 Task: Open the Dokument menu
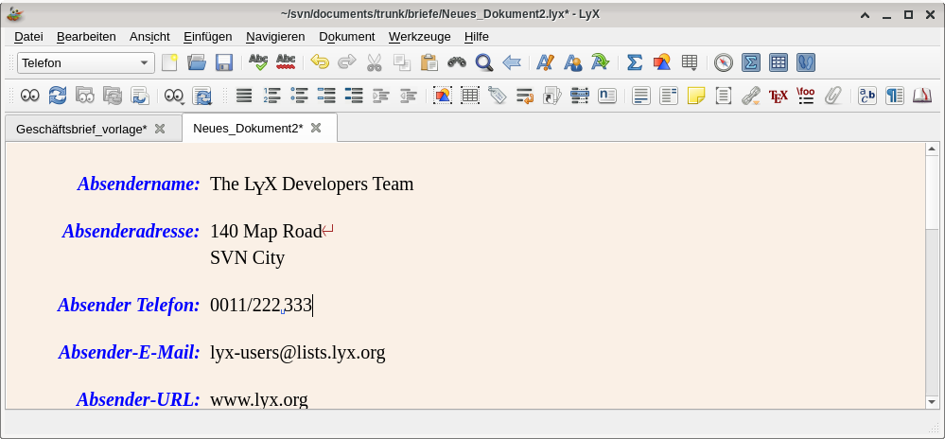(346, 36)
